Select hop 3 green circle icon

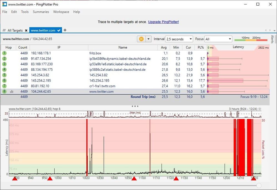point(4,64)
